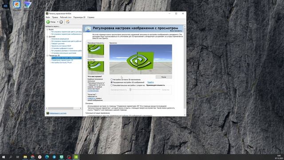
Task: Click the green Back arrow button
Action: [48, 22]
